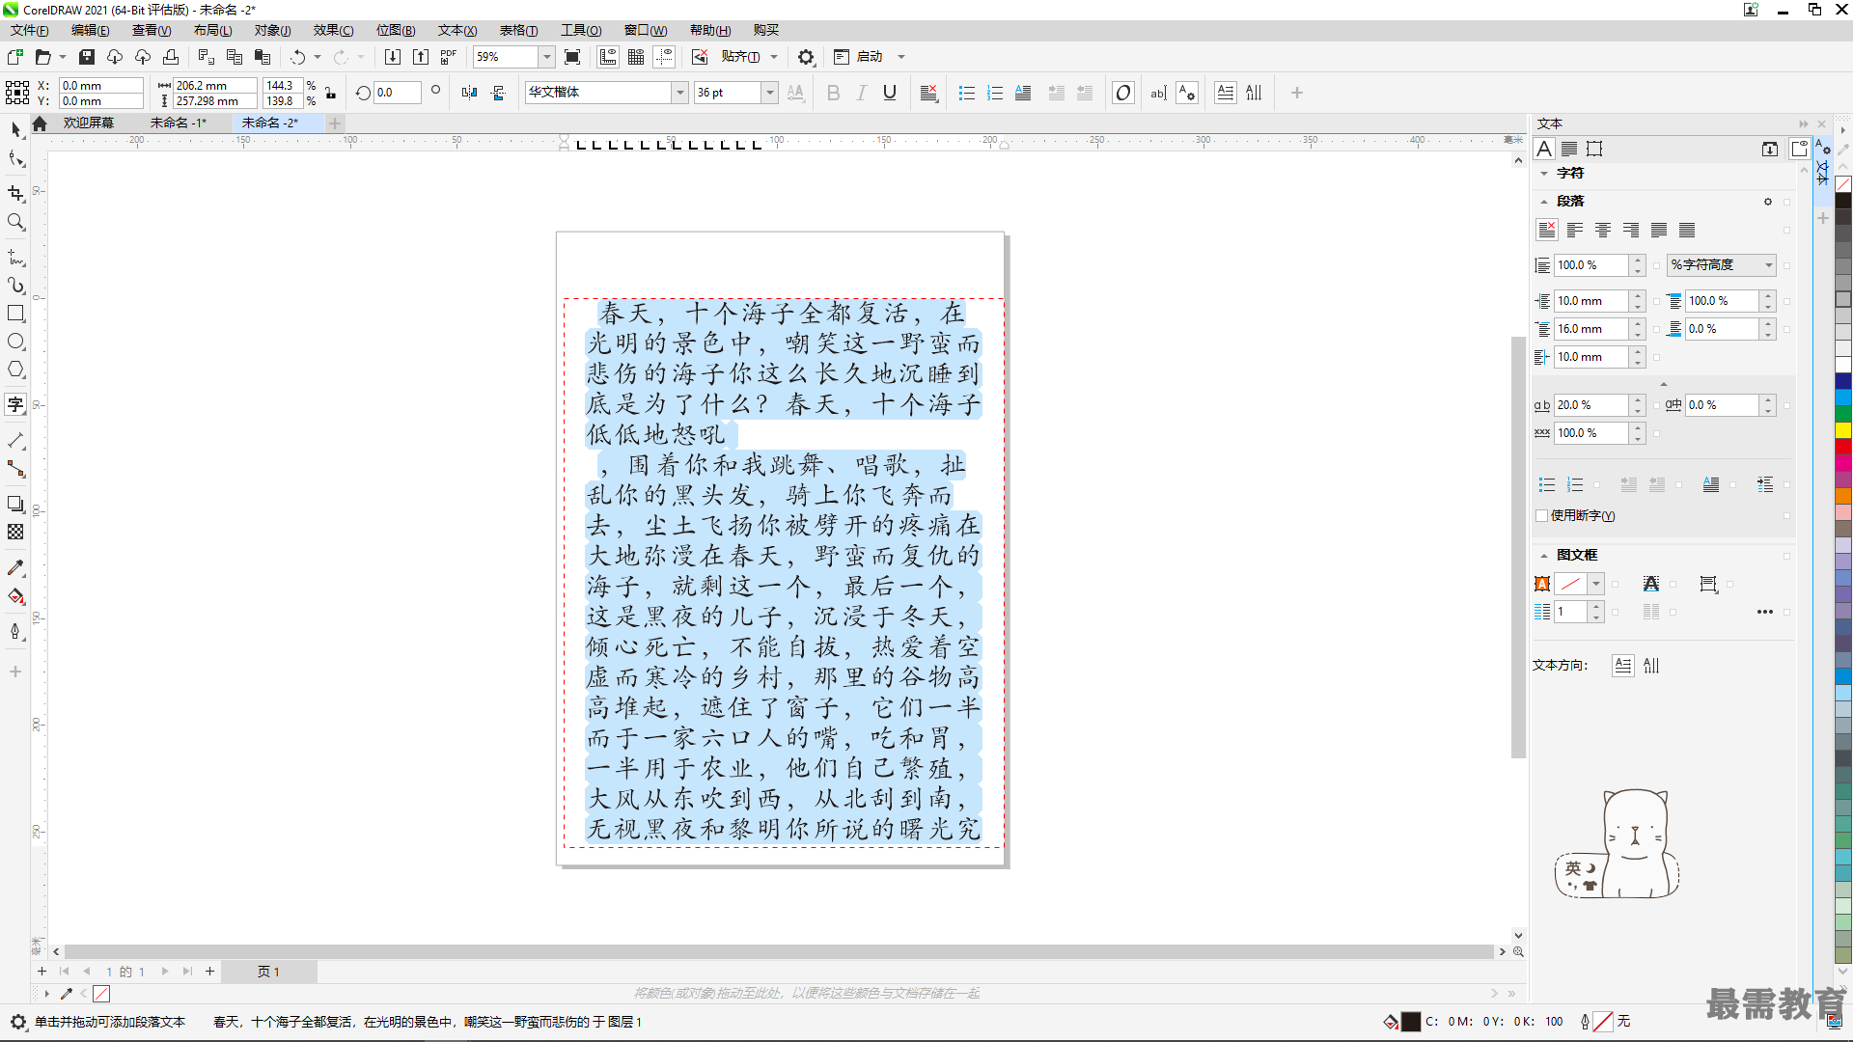
Task: Toggle vertical text direction in docker
Action: (x=1651, y=665)
